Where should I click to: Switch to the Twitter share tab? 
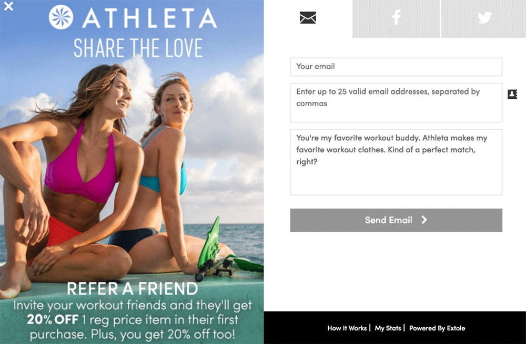click(x=484, y=18)
